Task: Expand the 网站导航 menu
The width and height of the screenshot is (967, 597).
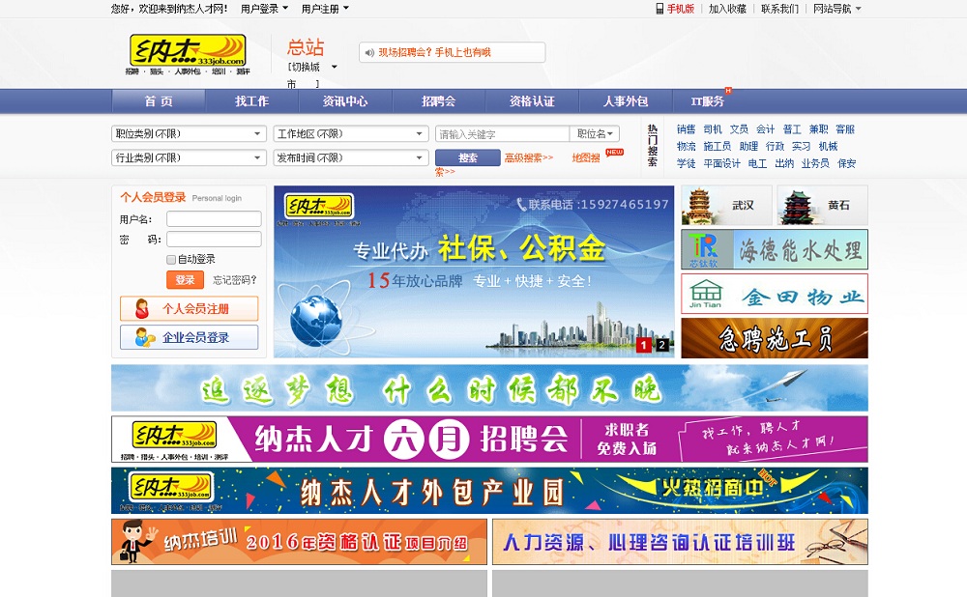Action: [836, 9]
